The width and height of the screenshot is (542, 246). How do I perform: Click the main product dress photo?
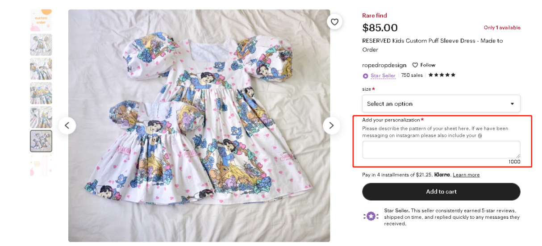199,125
